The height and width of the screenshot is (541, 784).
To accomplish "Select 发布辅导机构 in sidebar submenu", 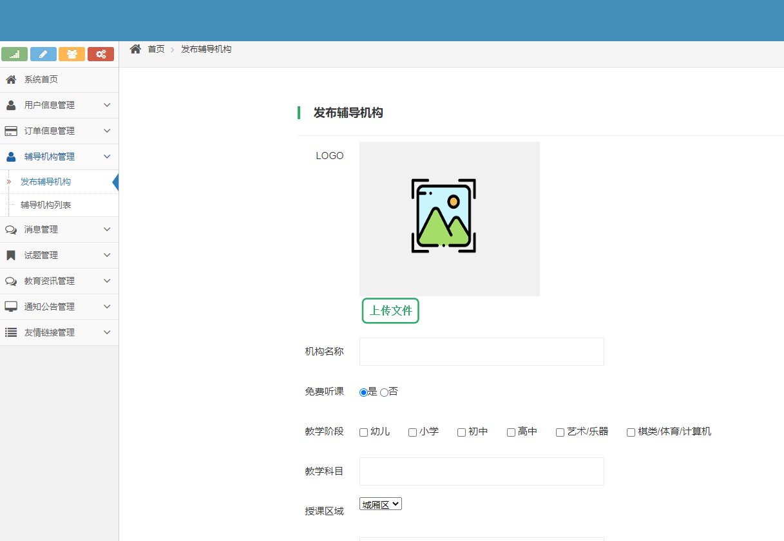I will click(46, 182).
